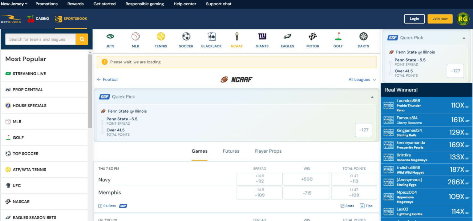Click the search magnifier button
This screenshot has width=473, height=221.
tap(82, 39)
